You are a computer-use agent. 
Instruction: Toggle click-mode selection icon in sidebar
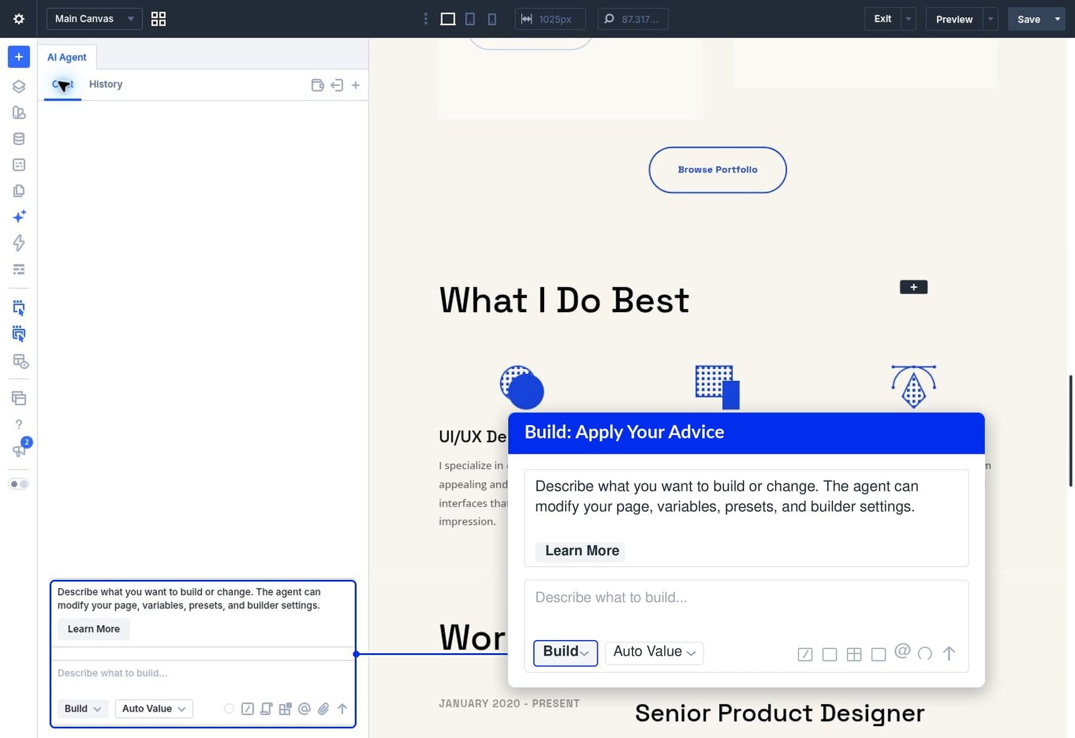(x=19, y=308)
